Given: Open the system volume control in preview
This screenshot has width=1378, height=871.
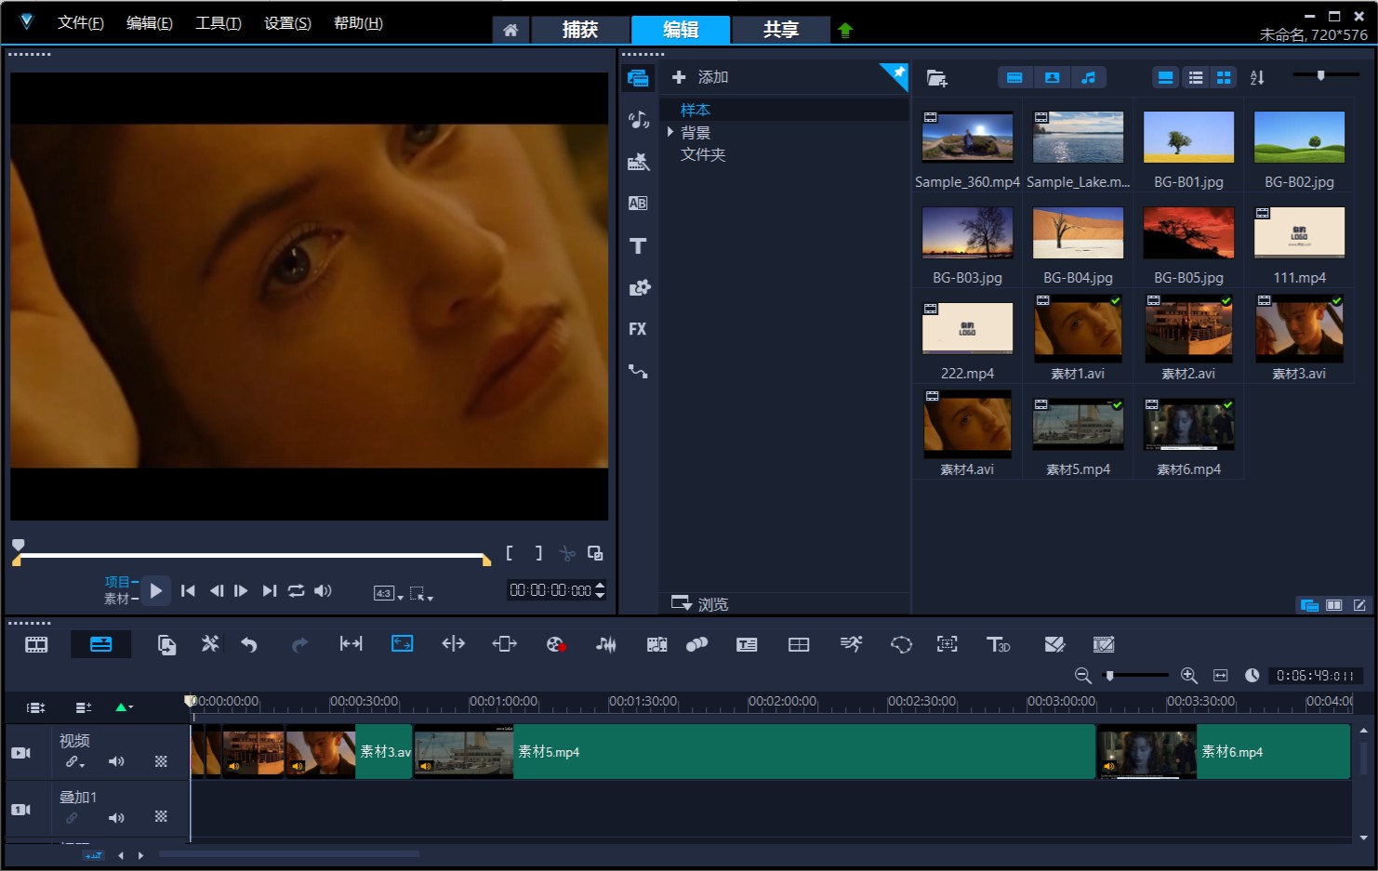Looking at the screenshot, I should tap(323, 590).
